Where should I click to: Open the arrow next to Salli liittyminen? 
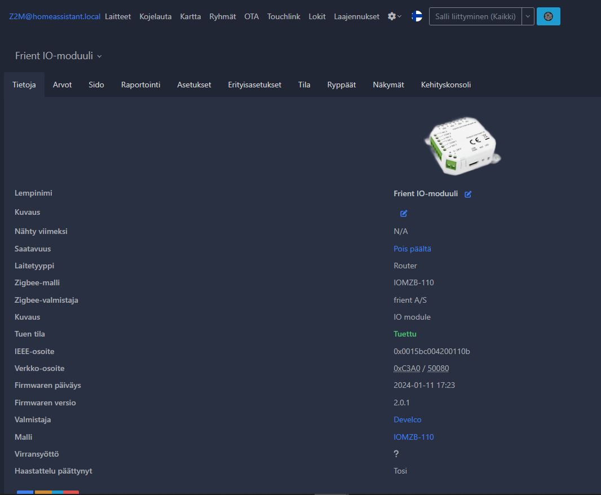(528, 16)
